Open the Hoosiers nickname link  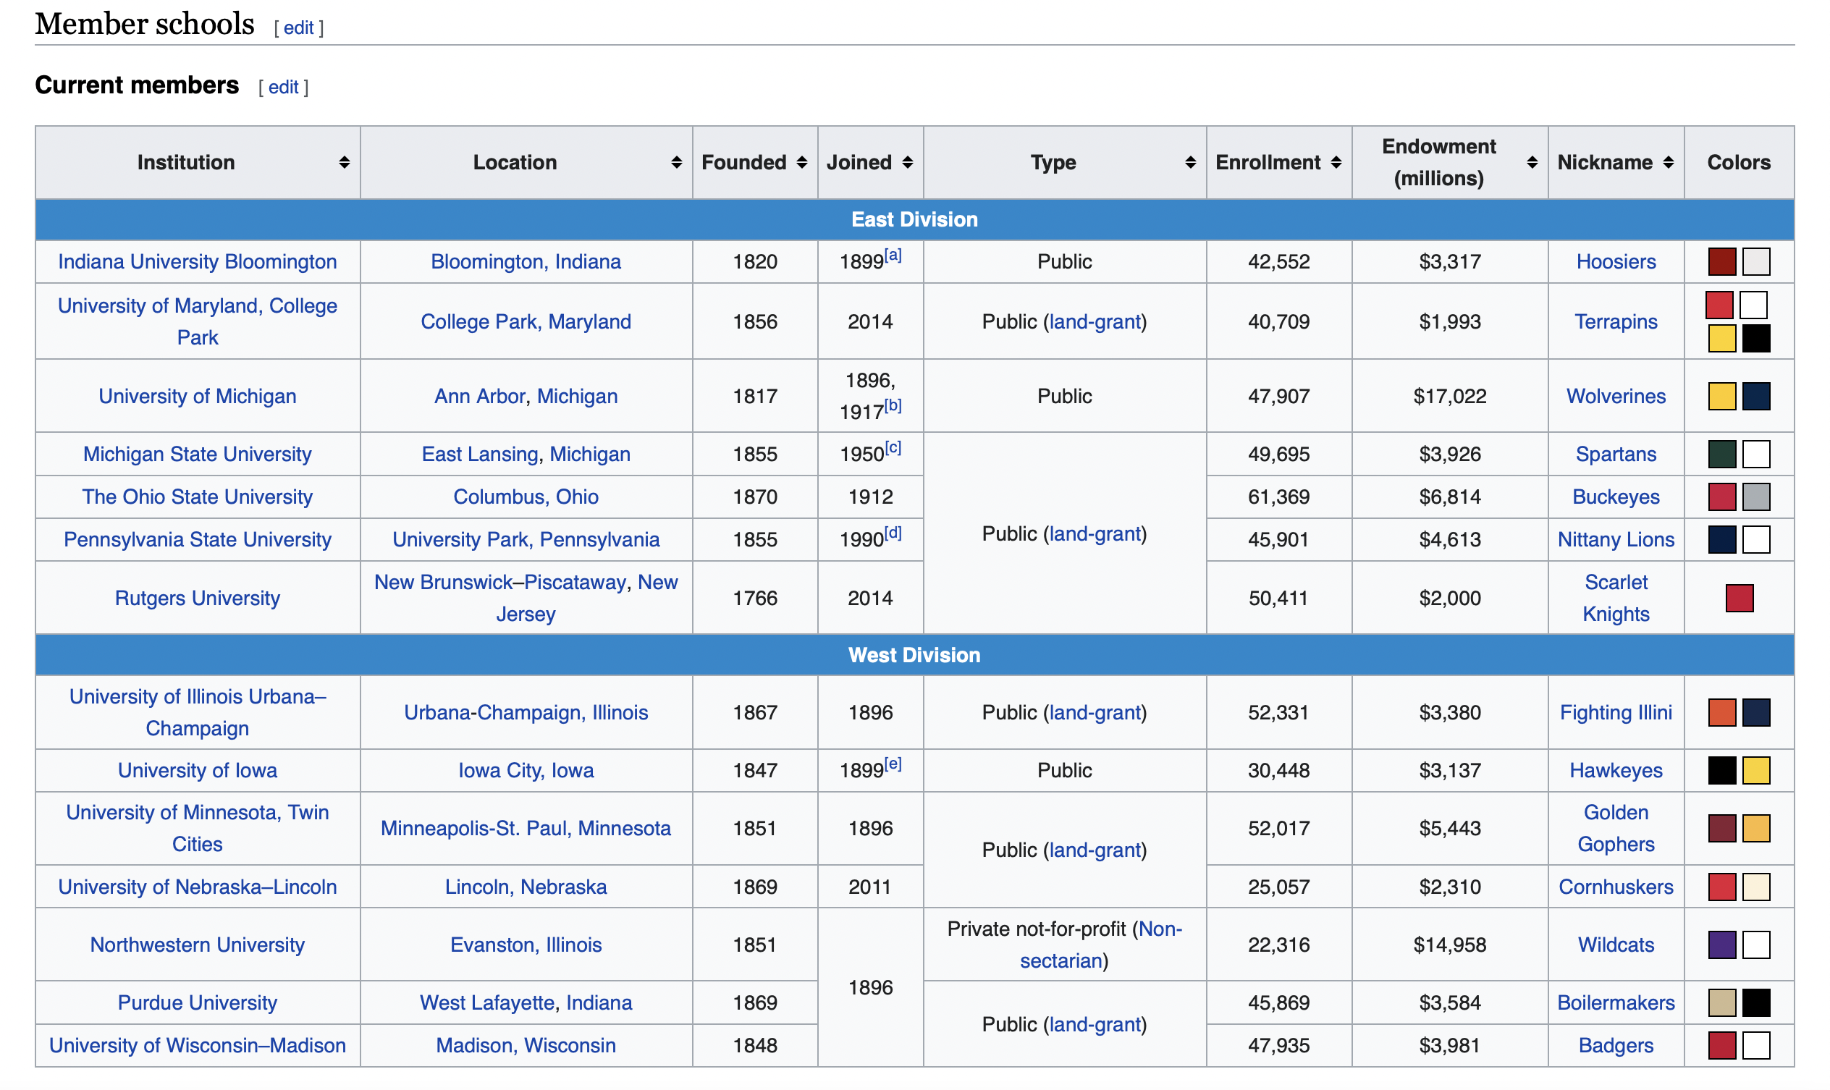point(1618,262)
